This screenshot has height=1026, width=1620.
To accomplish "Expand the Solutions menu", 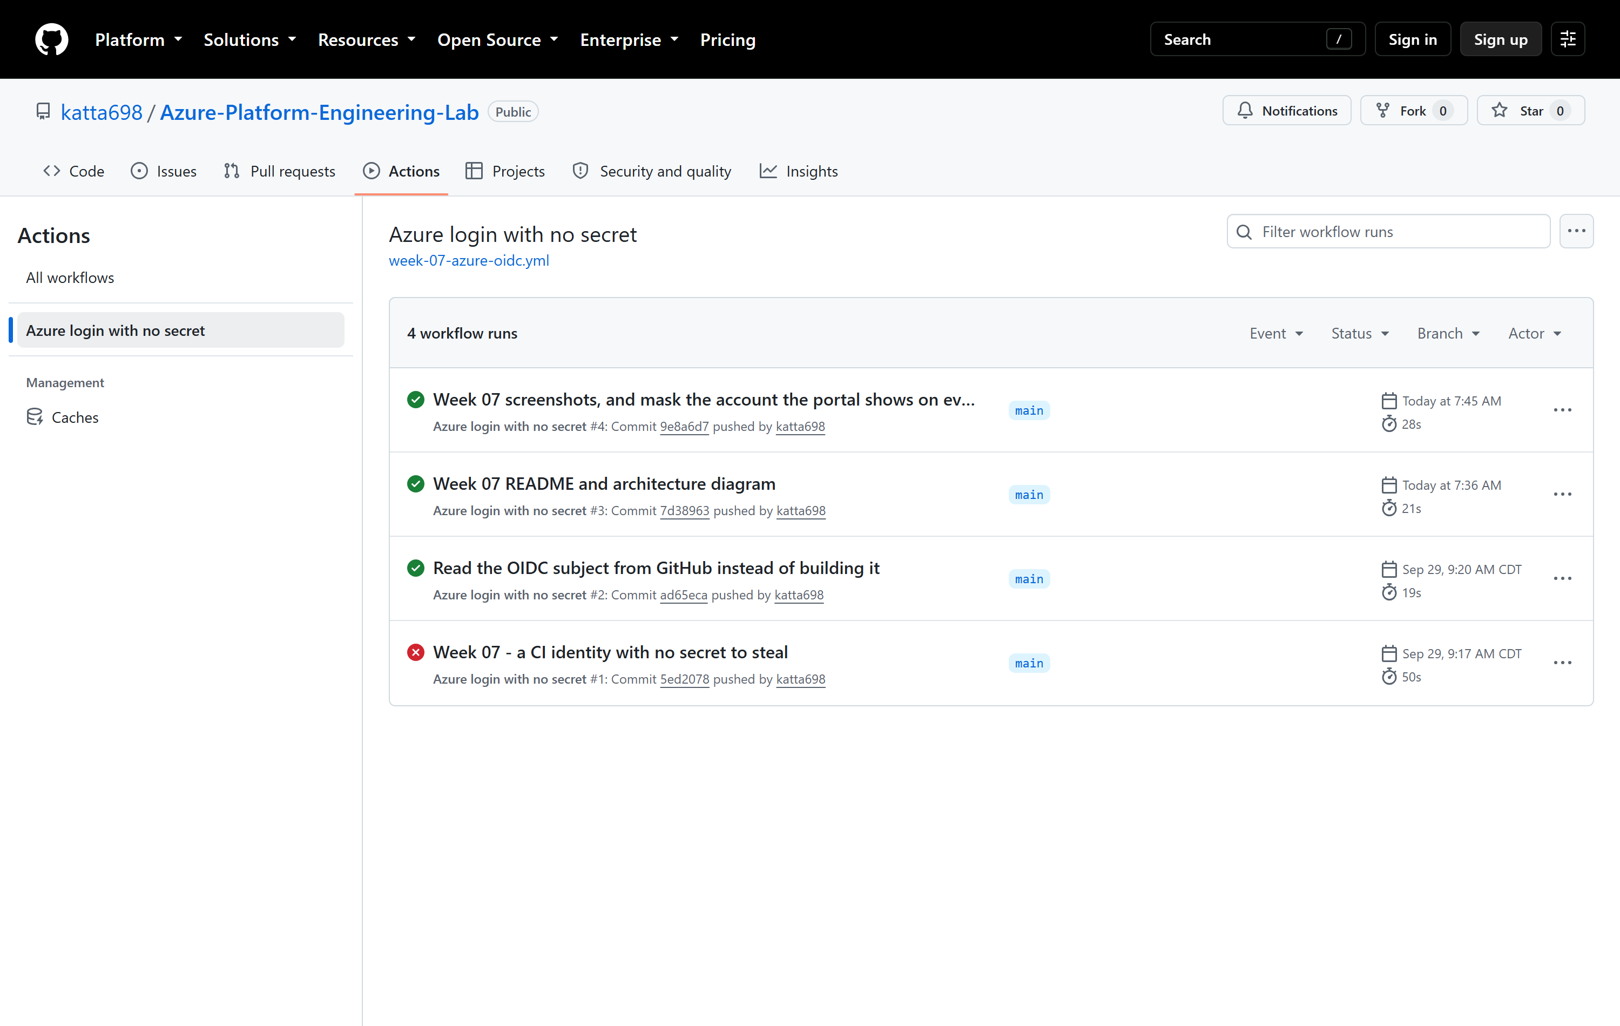I will click(x=249, y=40).
